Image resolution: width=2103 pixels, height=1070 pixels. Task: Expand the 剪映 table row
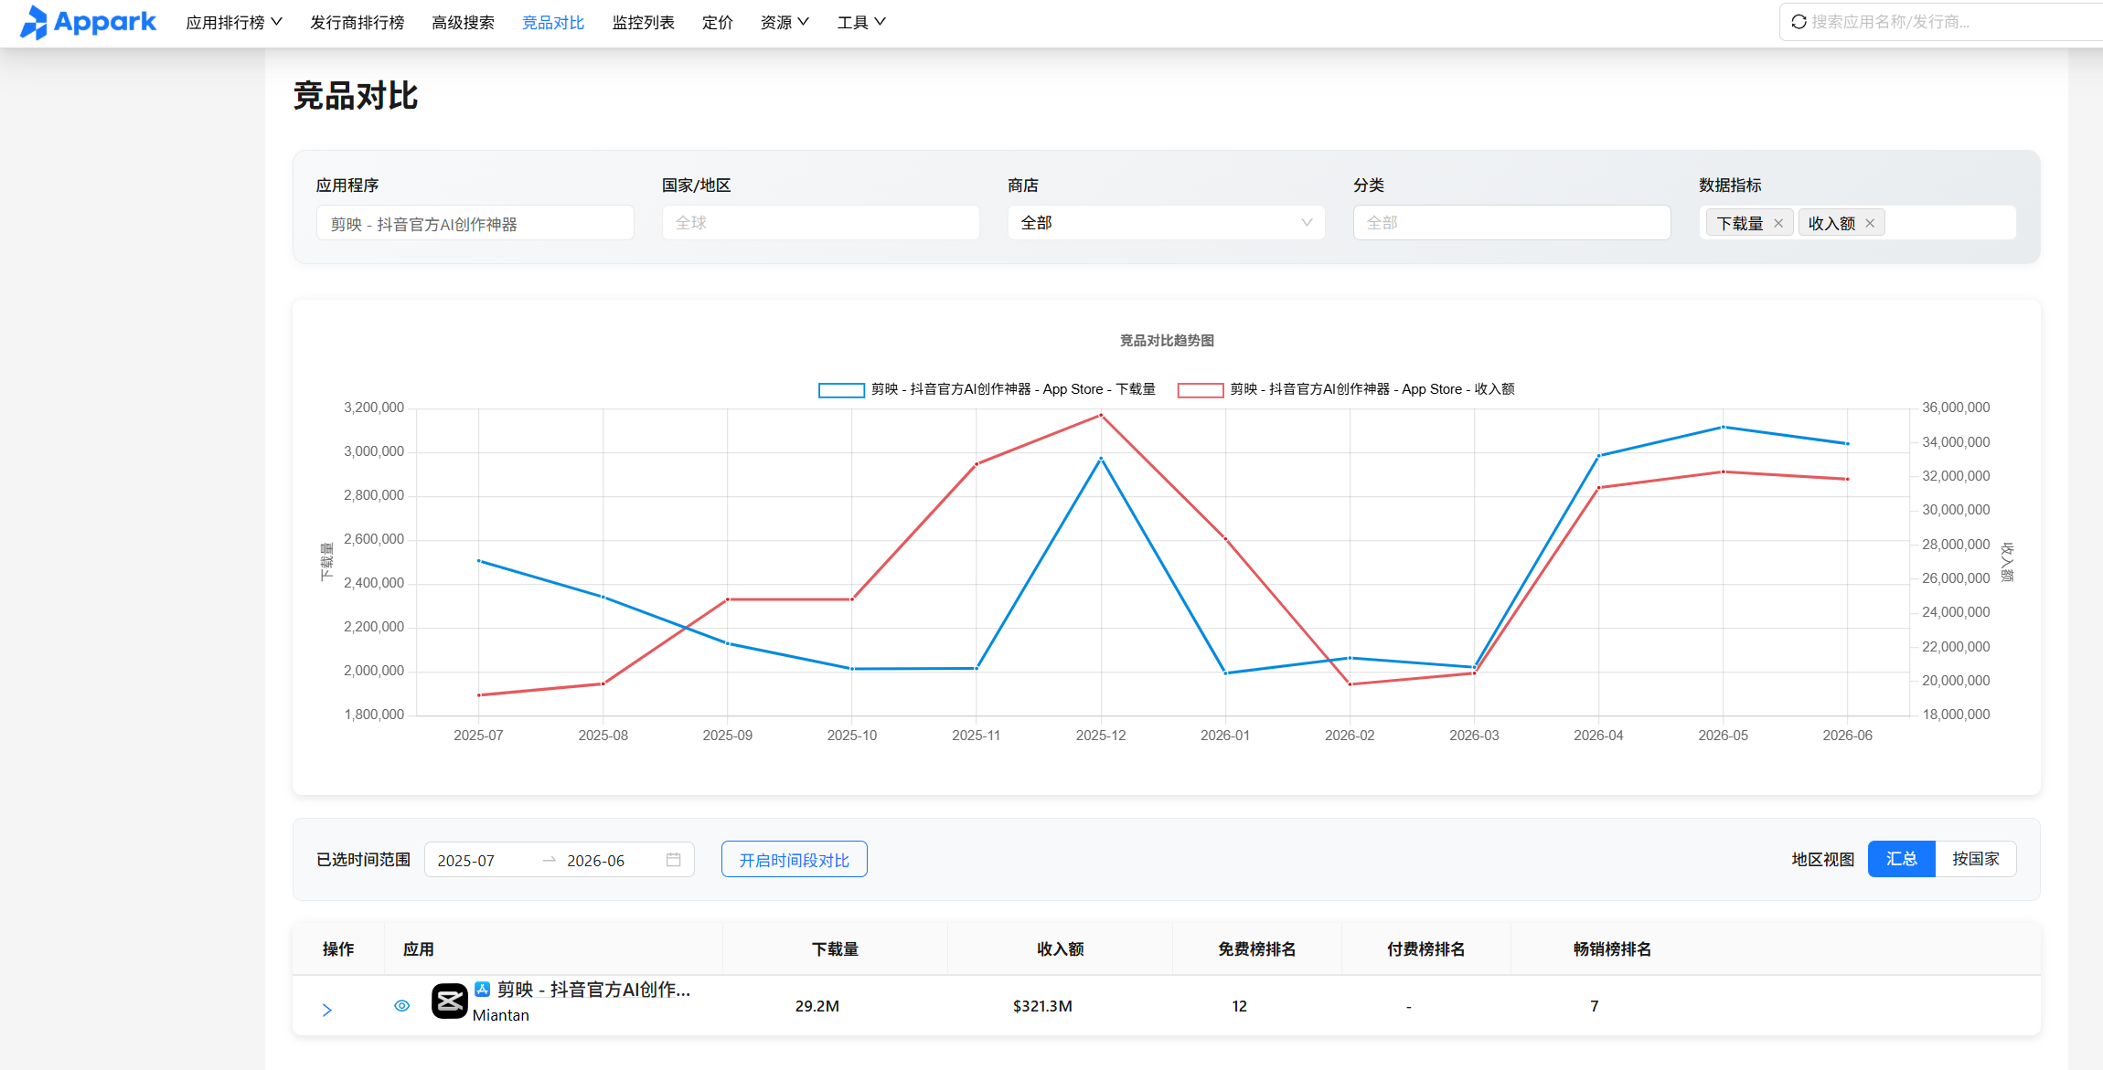[x=326, y=1010]
